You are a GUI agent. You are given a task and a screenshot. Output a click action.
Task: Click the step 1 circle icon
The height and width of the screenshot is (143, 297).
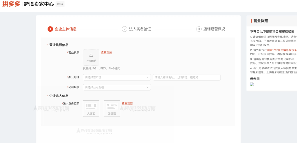click(x=50, y=29)
